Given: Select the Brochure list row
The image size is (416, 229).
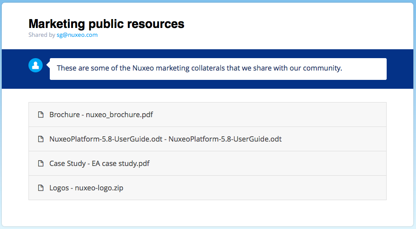Looking at the screenshot, I should [208, 114].
